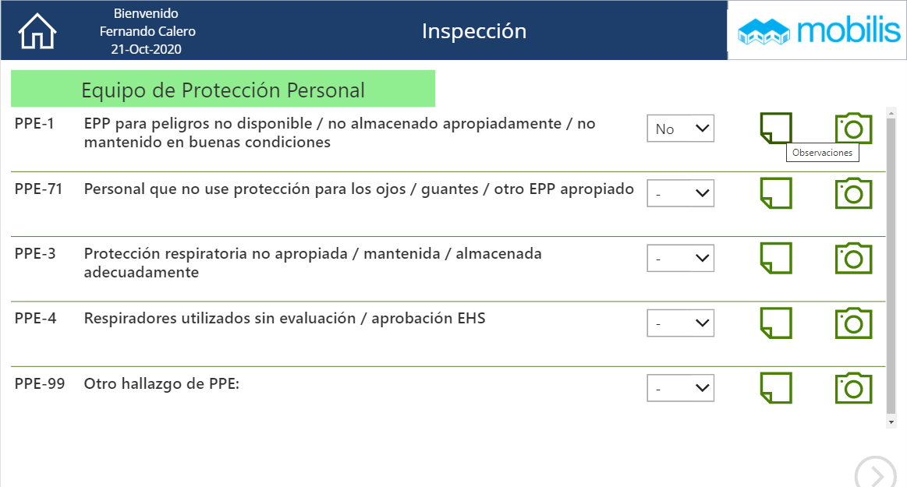The height and width of the screenshot is (487, 907).
Task: Go to the Home screen icon
Action: click(37, 32)
